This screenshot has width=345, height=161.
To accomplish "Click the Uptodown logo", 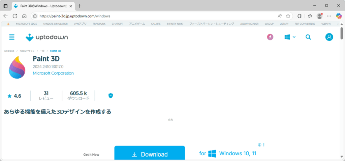I will click(46, 37).
